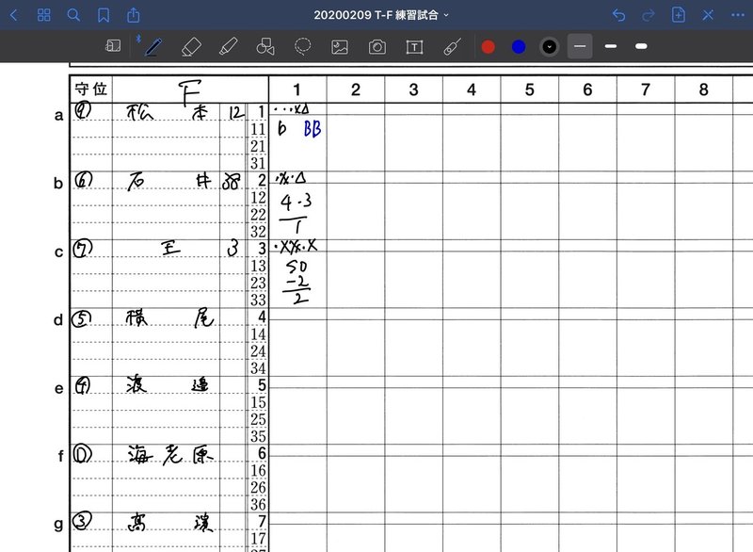Viewport: 753px width, 552px height.
Task: Toggle the zoom window tool
Action: 113,46
